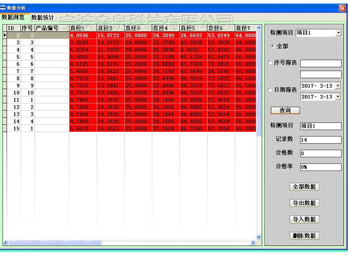The width and height of the screenshot is (349, 260).
Task: Click the 删除数据 button
Action: [304, 236]
